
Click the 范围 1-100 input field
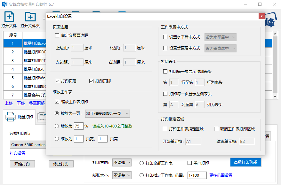pyautogui.click(x=197, y=175)
